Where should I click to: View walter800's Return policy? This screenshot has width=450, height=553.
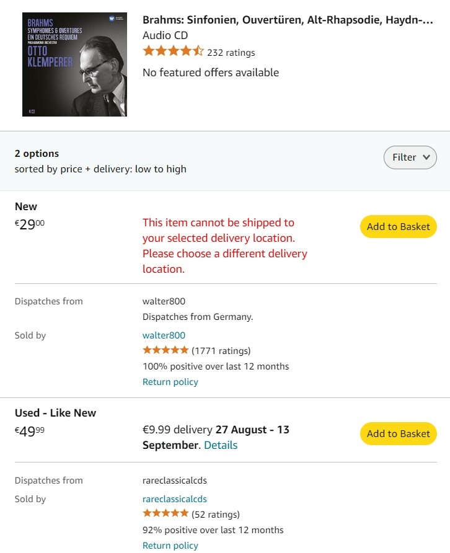click(170, 382)
